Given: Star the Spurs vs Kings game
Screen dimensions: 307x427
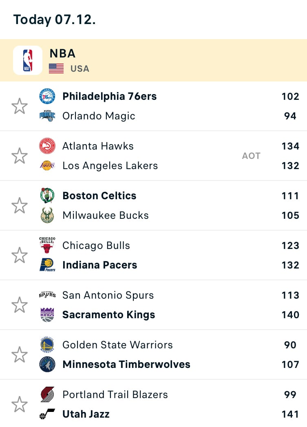Looking at the screenshot, I should tap(20, 305).
